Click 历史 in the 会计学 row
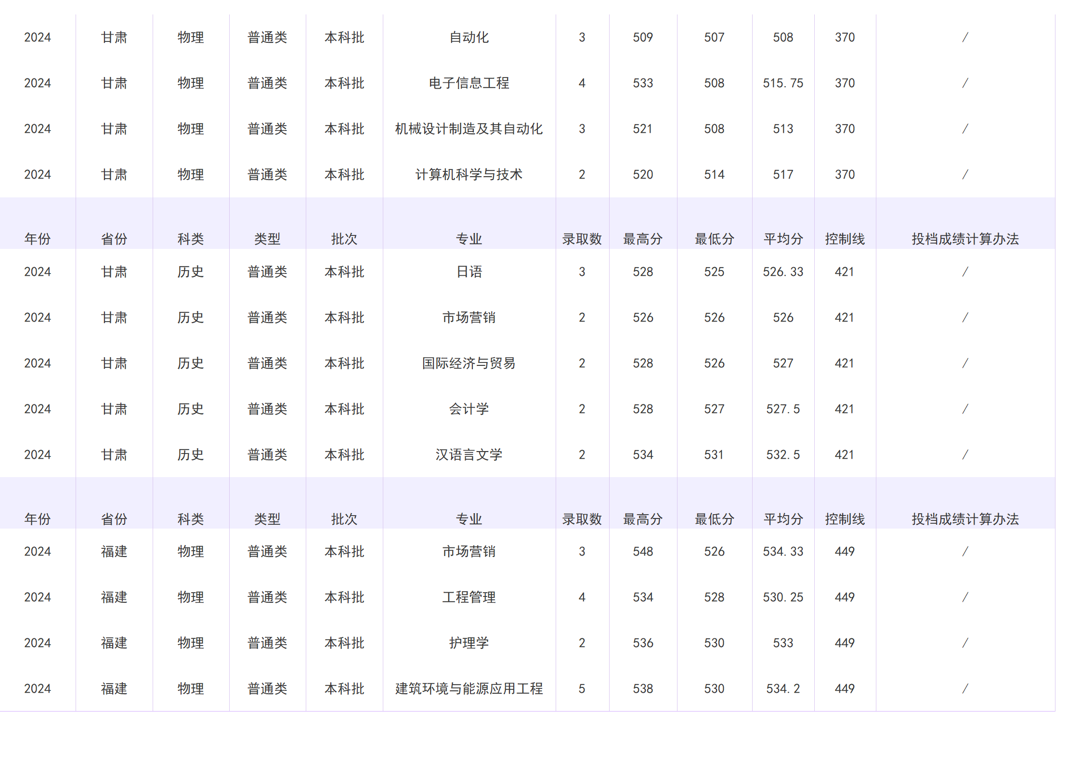1081x764 pixels. [x=191, y=409]
